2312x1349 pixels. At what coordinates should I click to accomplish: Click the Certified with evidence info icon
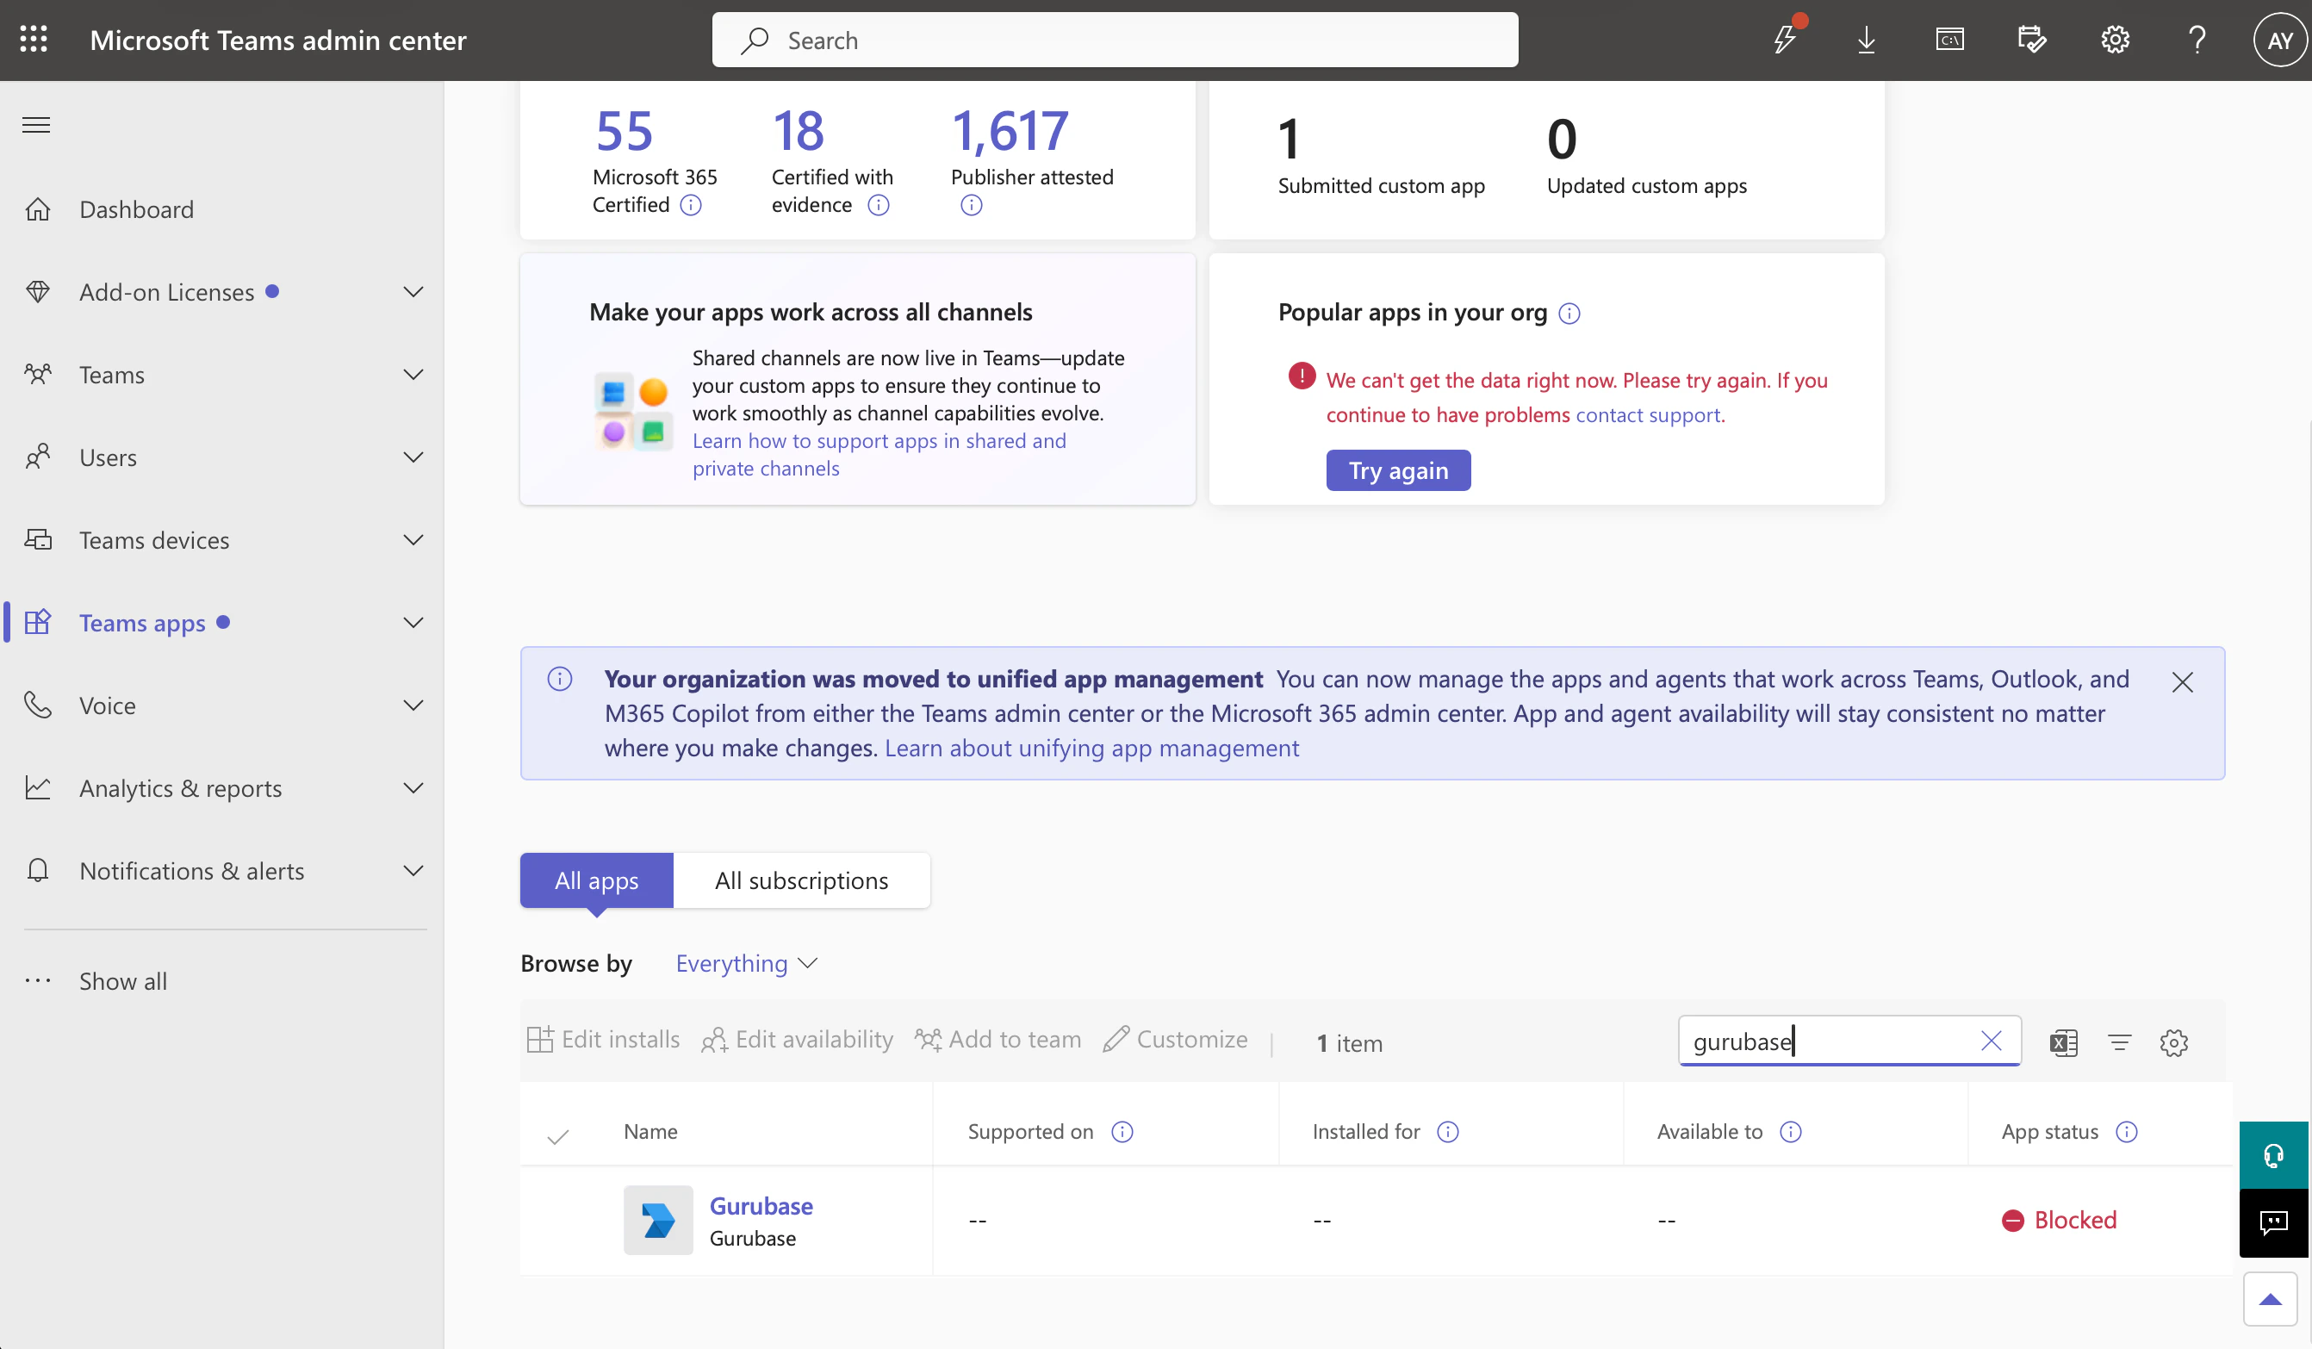coord(878,205)
